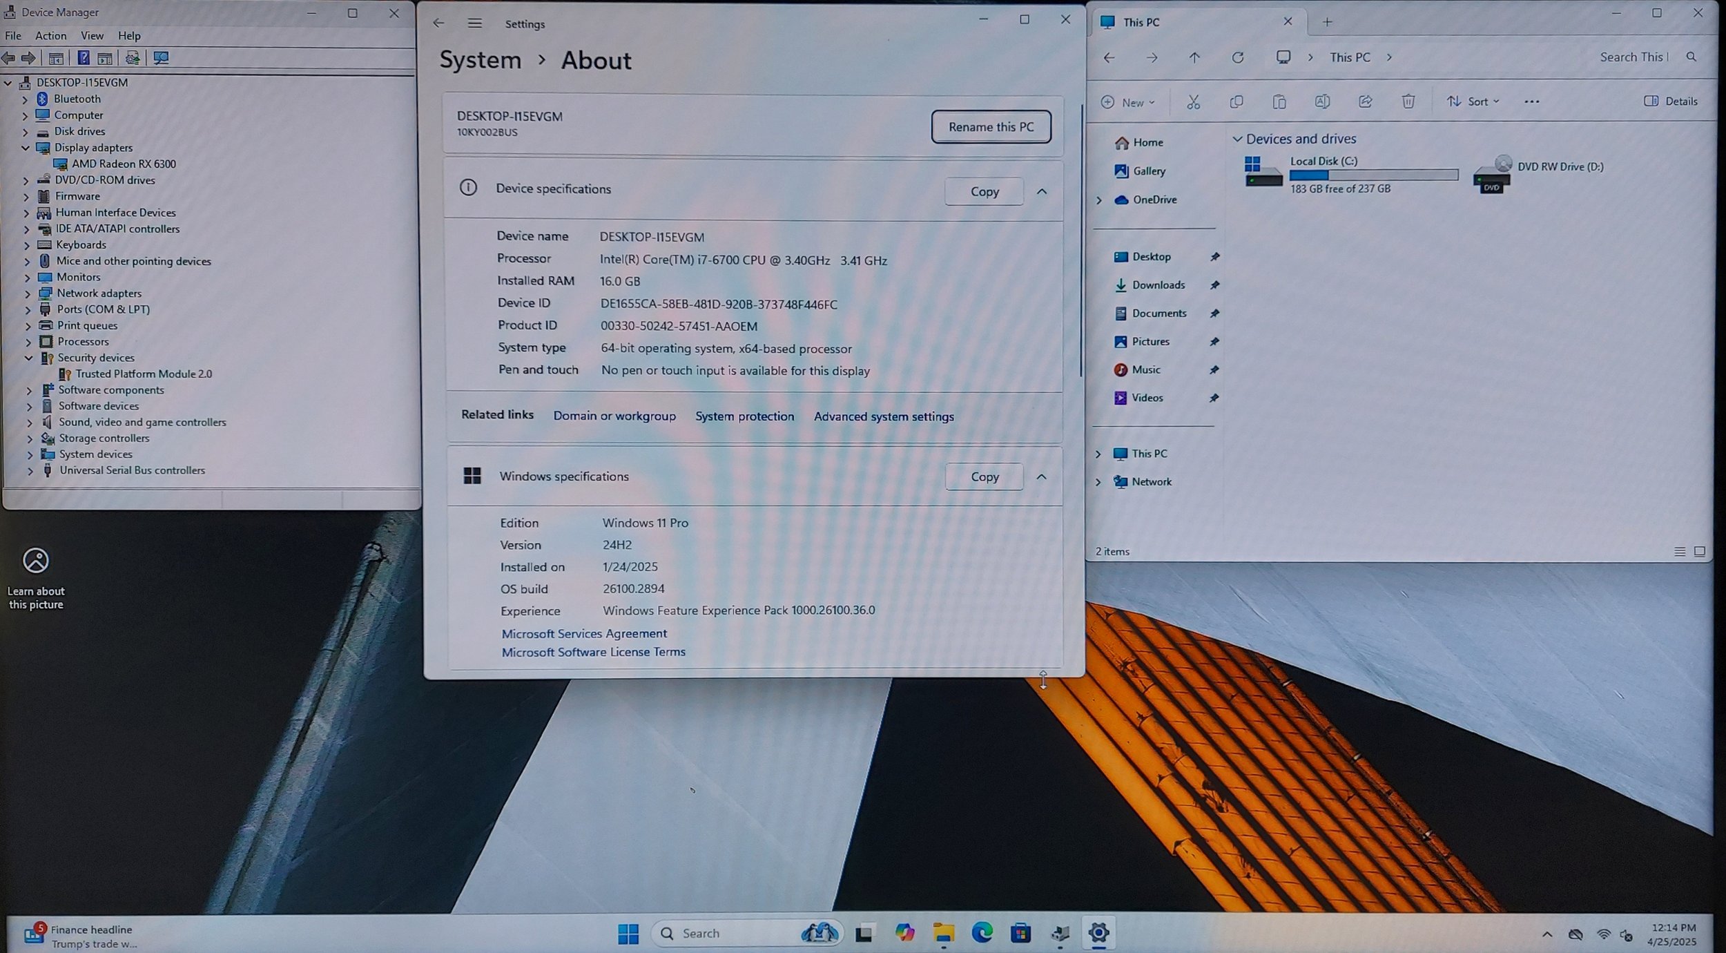Expand the Bluetooth node in Device Manager
1726x953 pixels.
click(25, 99)
